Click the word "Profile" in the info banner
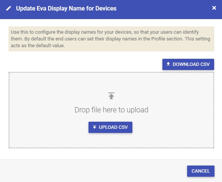222x182 pixels. 158,39
